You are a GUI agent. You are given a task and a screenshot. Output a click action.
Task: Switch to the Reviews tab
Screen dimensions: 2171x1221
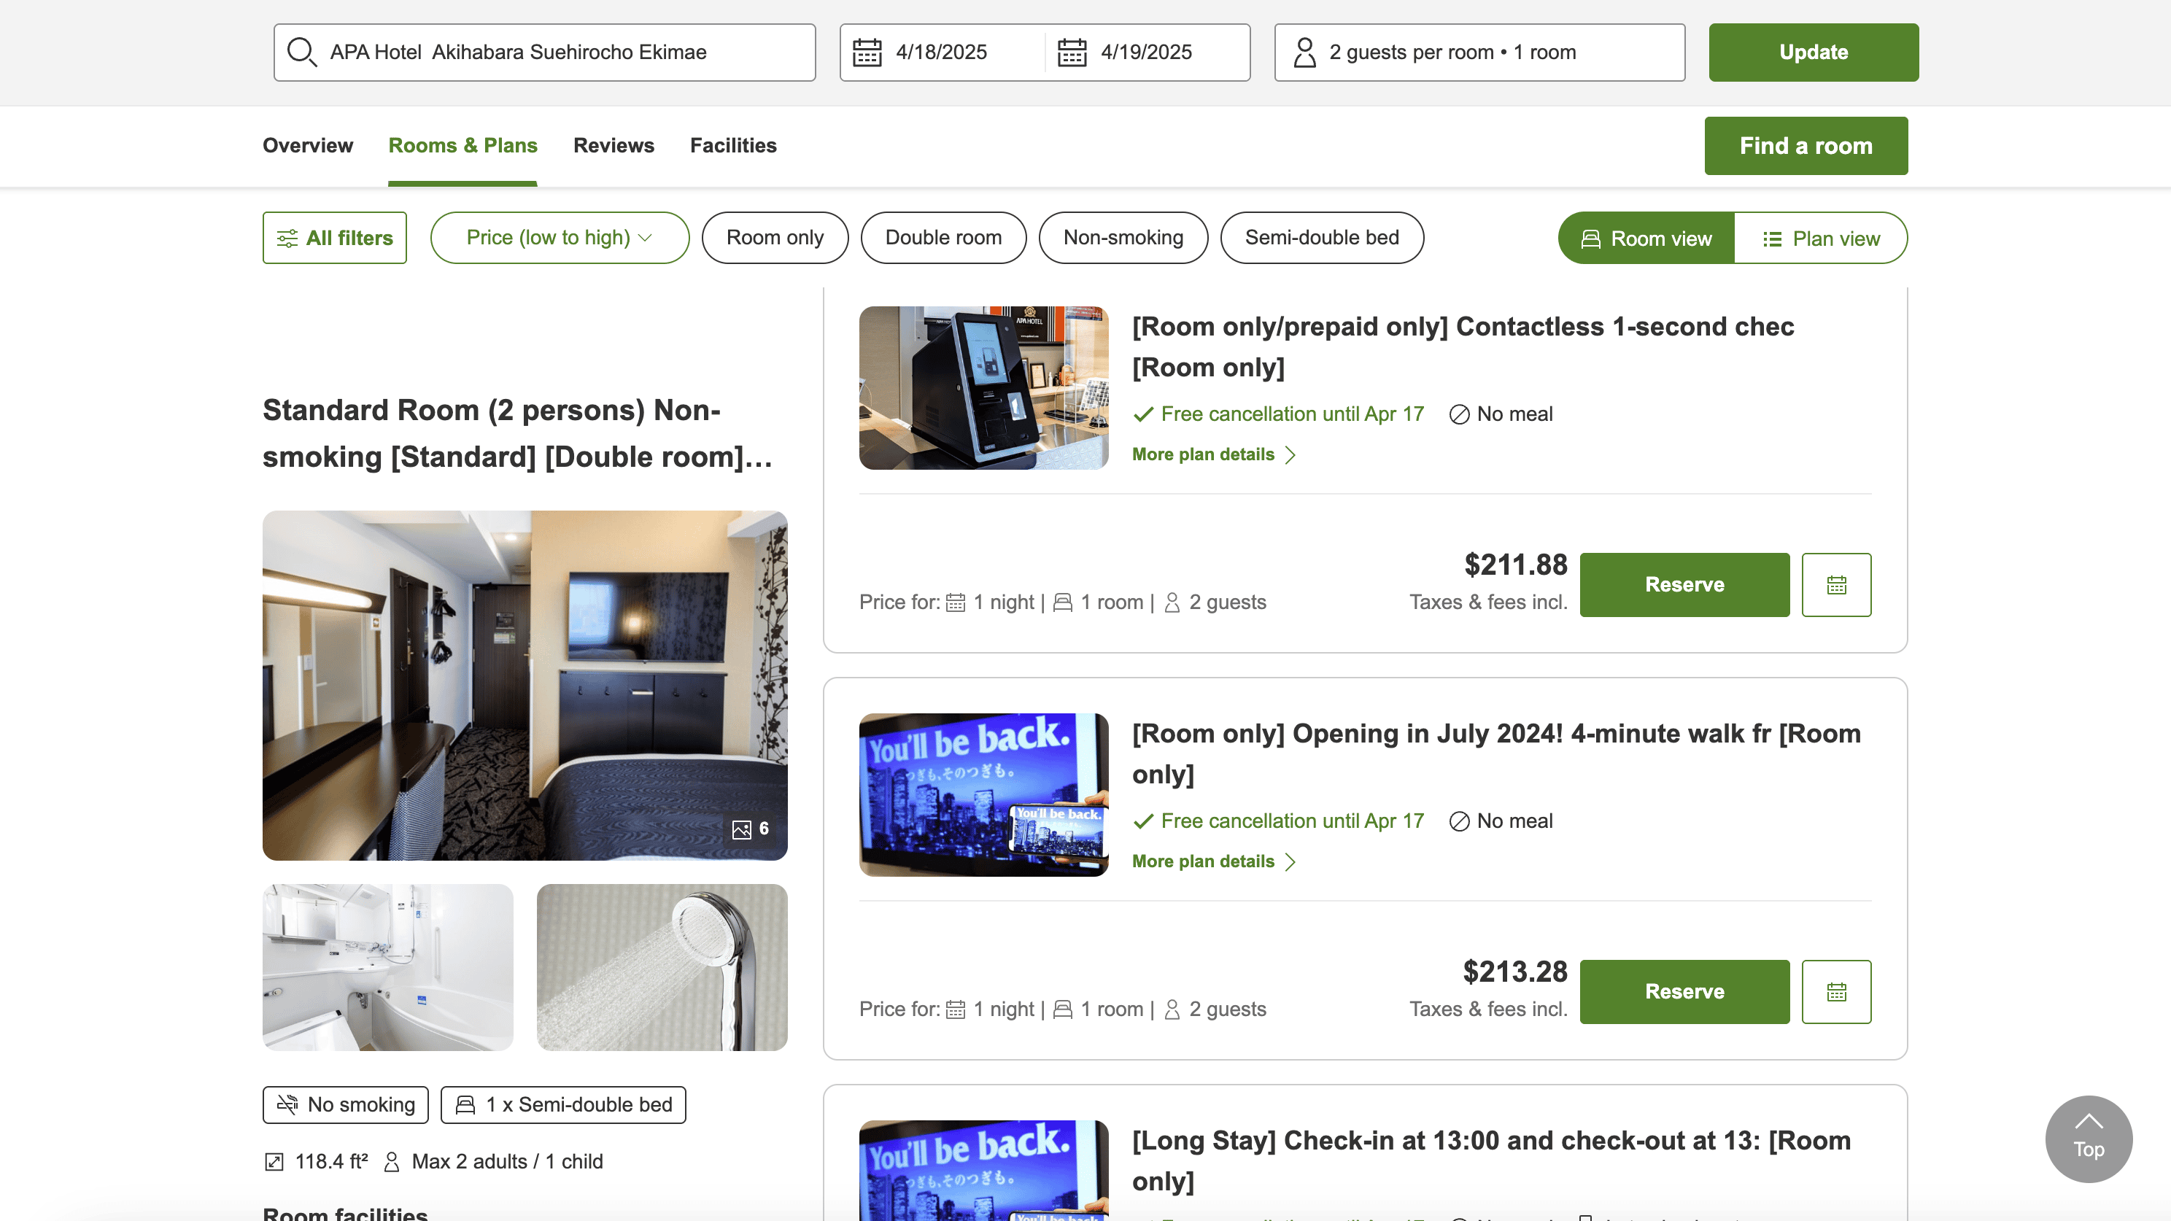[614, 146]
